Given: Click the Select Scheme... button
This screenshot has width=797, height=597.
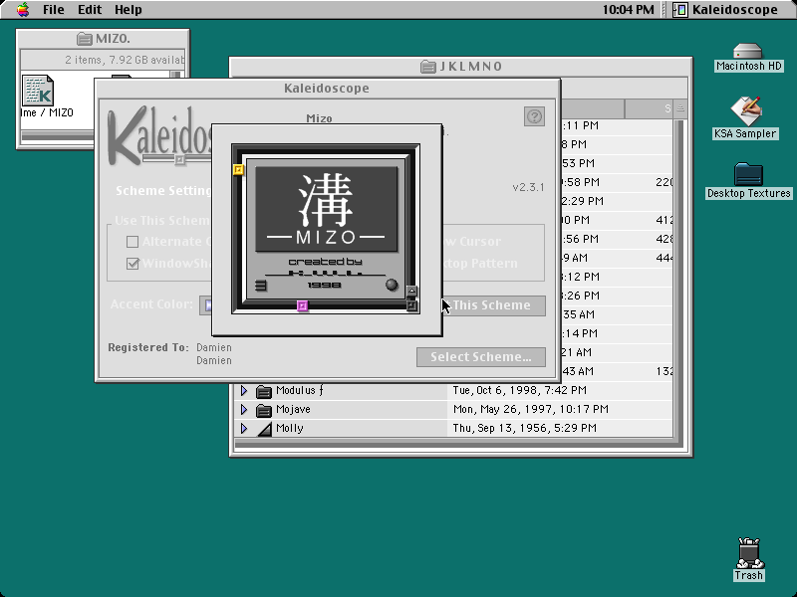Looking at the screenshot, I should coord(481,357).
